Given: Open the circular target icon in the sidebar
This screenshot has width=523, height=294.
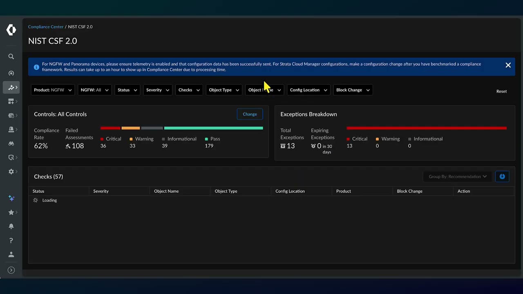Looking at the screenshot, I should [x=11, y=73].
